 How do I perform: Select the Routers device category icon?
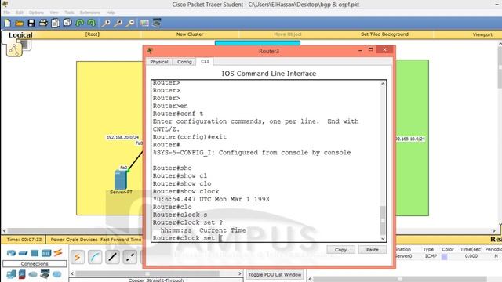click(11, 253)
